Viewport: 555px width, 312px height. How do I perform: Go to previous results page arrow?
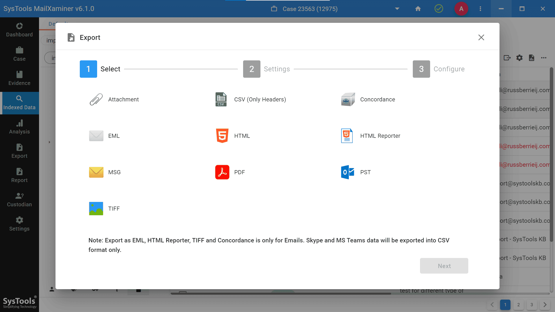pyautogui.click(x=492, y=305)
